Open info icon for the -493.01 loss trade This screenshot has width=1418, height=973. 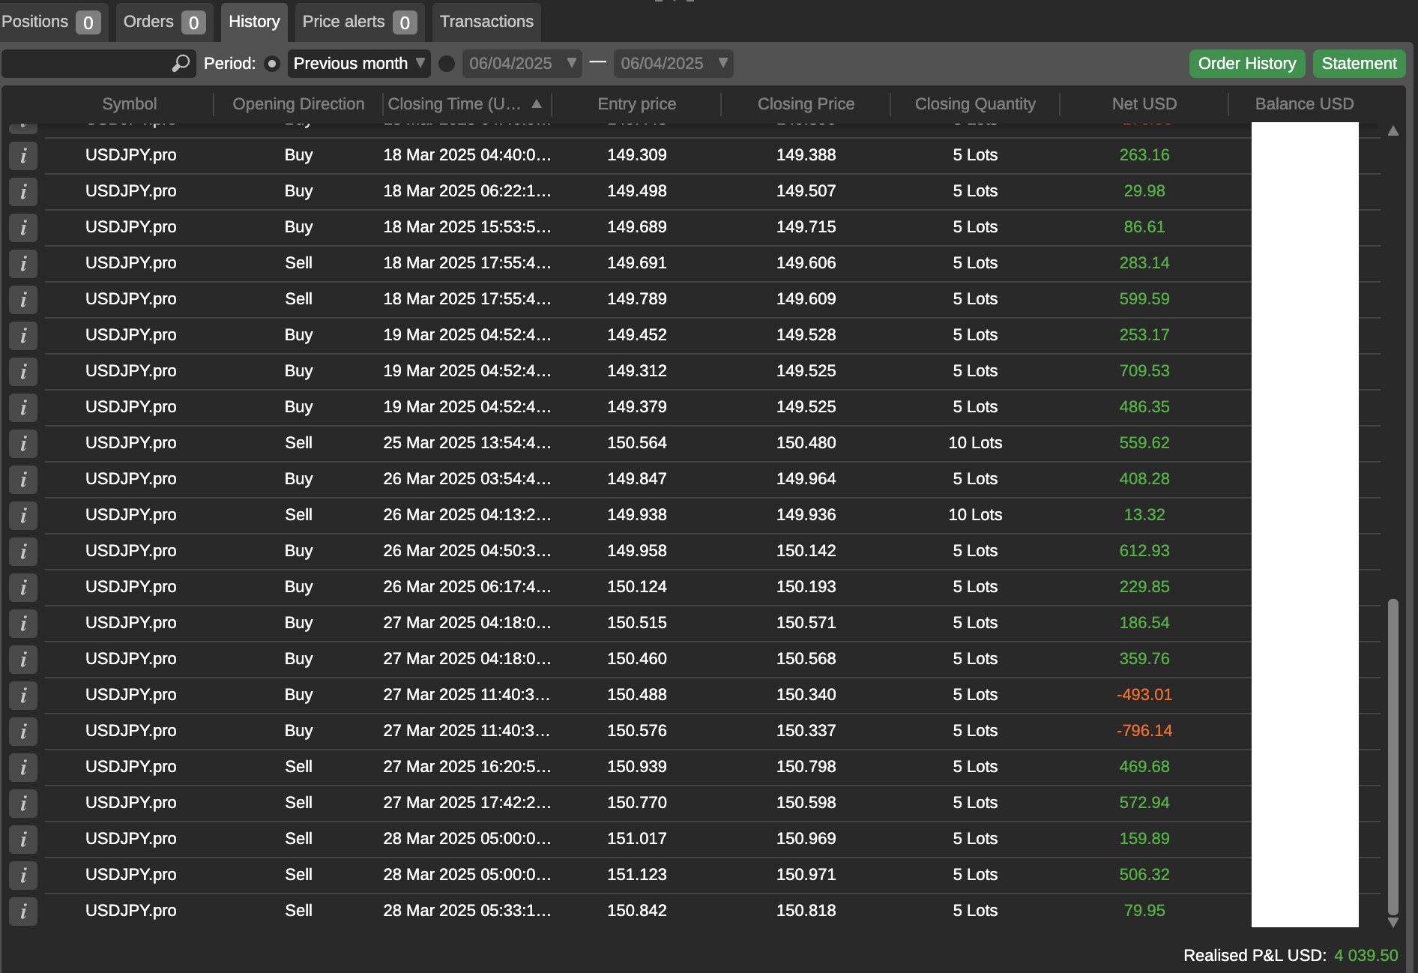coord(23,695)
